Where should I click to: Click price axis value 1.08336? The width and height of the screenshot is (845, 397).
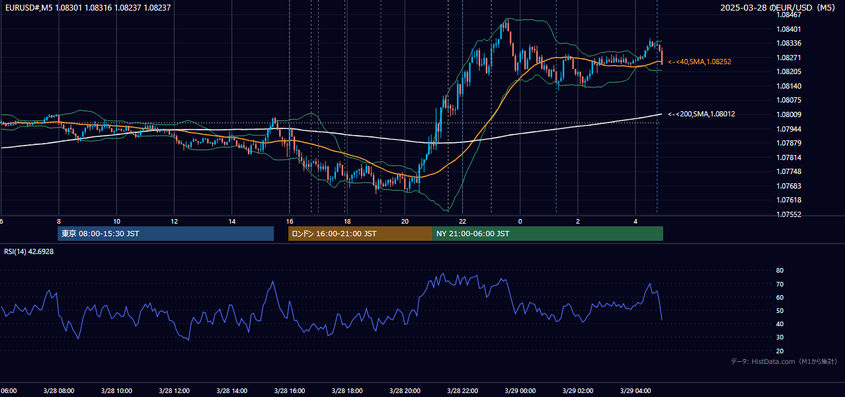(x=789, y=43)
